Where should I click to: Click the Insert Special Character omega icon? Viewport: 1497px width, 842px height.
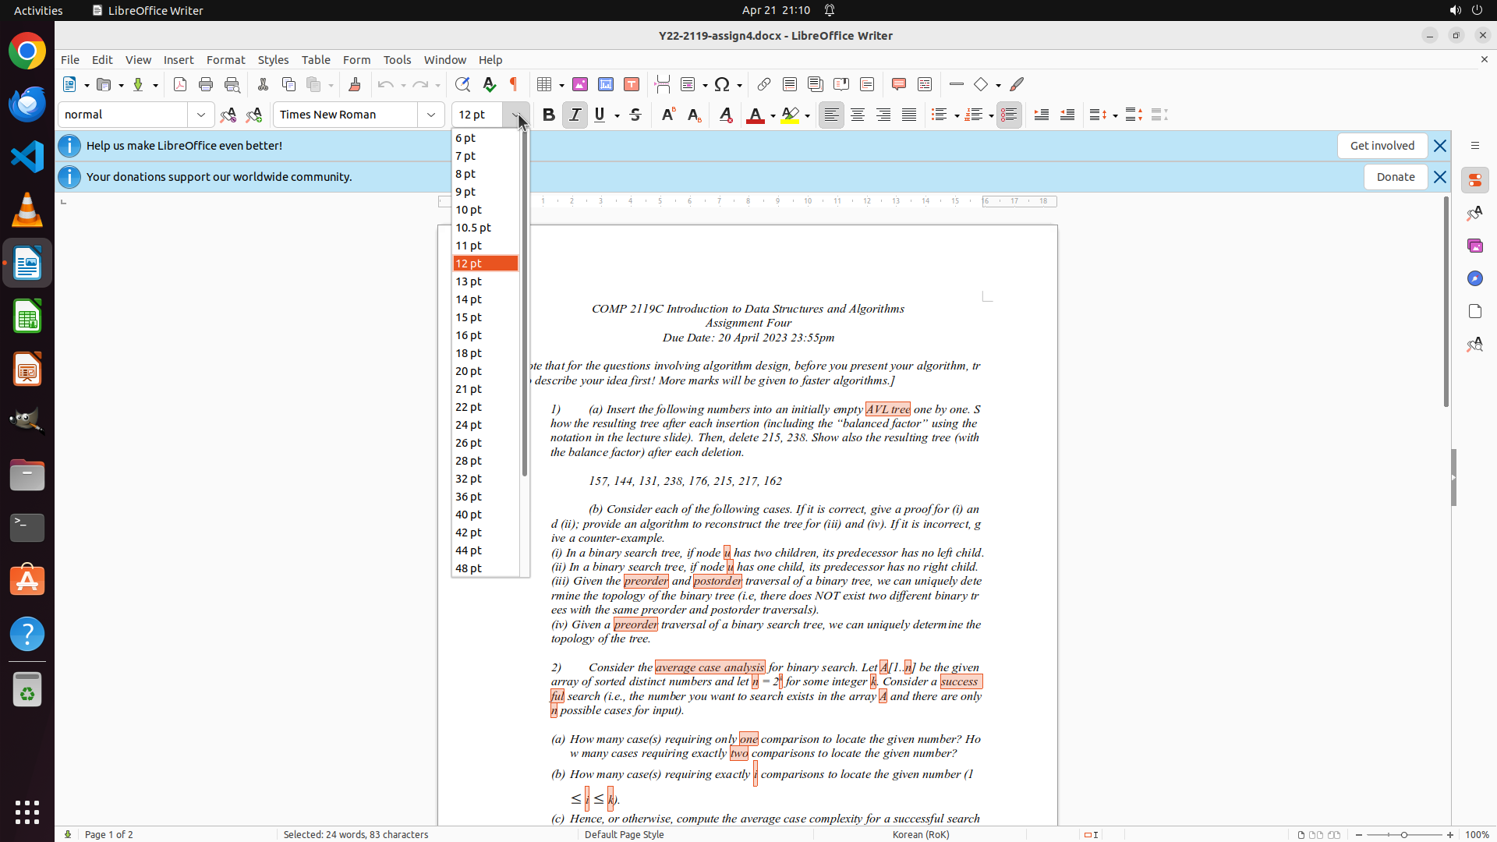tap(722, 84)
